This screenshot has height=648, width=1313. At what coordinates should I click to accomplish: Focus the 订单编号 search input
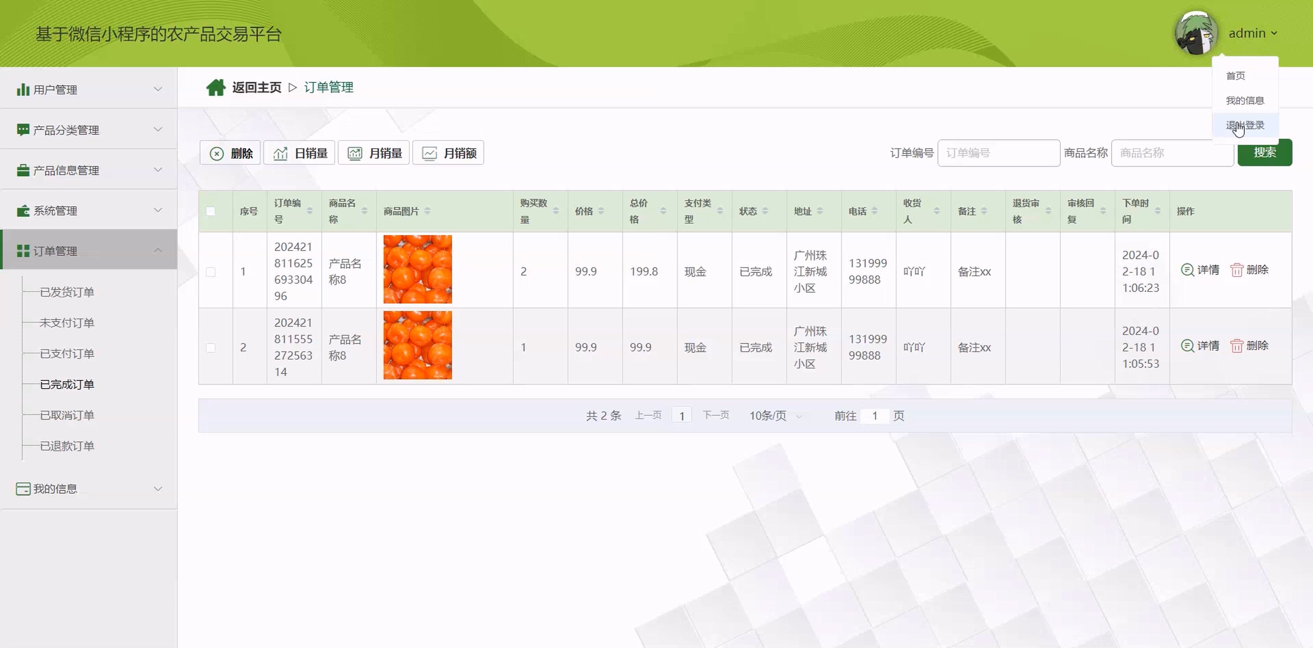pyautogui.click(x=998, y=153)
